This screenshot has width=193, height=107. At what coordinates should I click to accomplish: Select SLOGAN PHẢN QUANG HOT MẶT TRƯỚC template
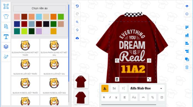click(x=25, y=48)
